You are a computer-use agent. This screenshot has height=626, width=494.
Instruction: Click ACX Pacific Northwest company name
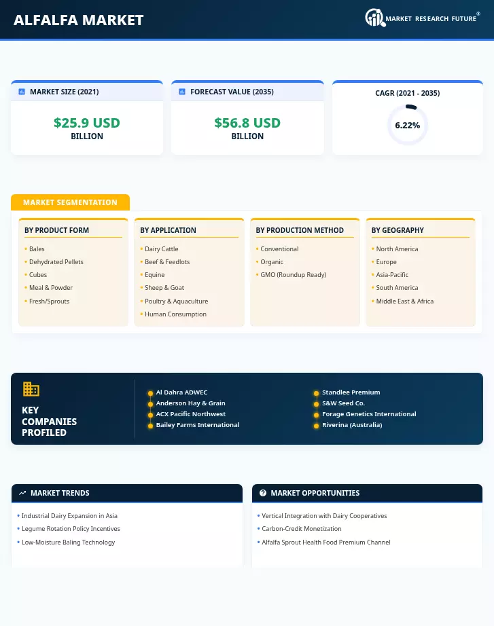pos(191,414)
